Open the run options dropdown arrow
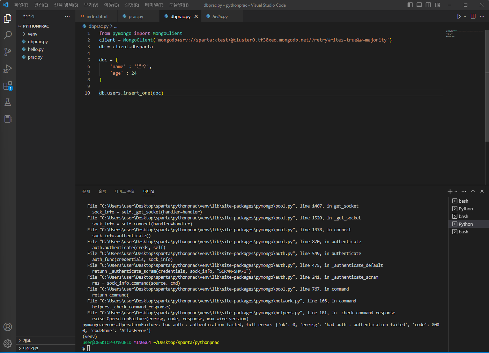The width and height of the screenshot is (489, 353). (x=465, y=16)
